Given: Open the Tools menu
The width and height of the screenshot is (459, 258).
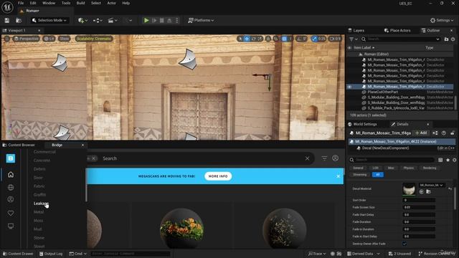Looking at the screenshot, I should 66,3.
